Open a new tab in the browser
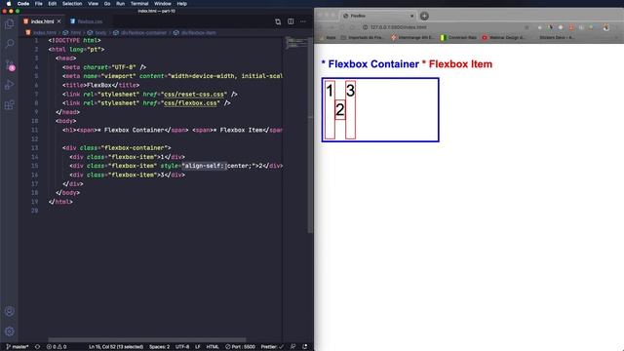624x351 pixels. tap(424, 16)
